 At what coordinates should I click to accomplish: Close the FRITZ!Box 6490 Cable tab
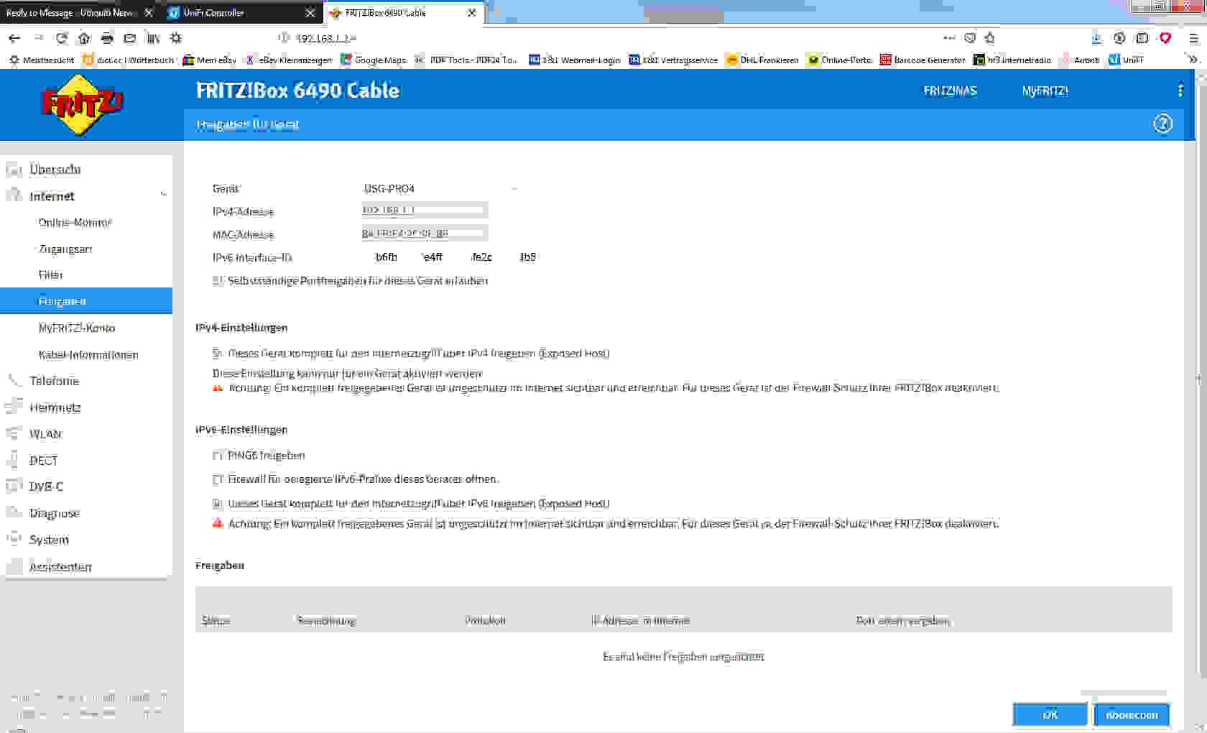pos(471,13)
